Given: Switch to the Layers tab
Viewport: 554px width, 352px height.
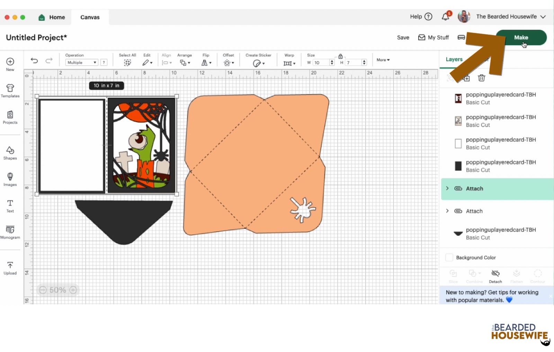Looking at the screenshot, I should point(454,59).
